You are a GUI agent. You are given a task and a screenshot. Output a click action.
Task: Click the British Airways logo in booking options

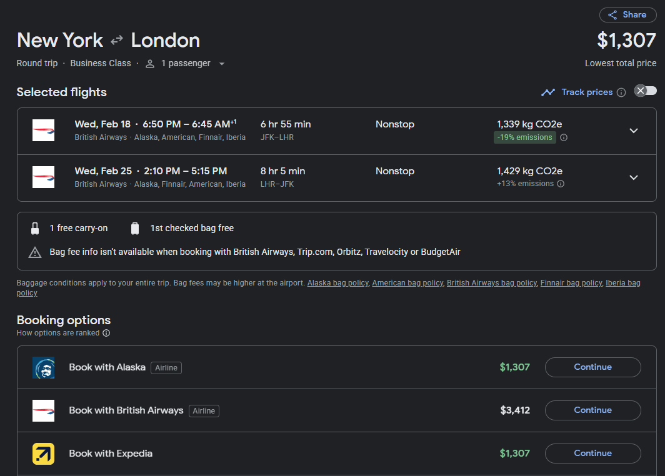[43, 410]
